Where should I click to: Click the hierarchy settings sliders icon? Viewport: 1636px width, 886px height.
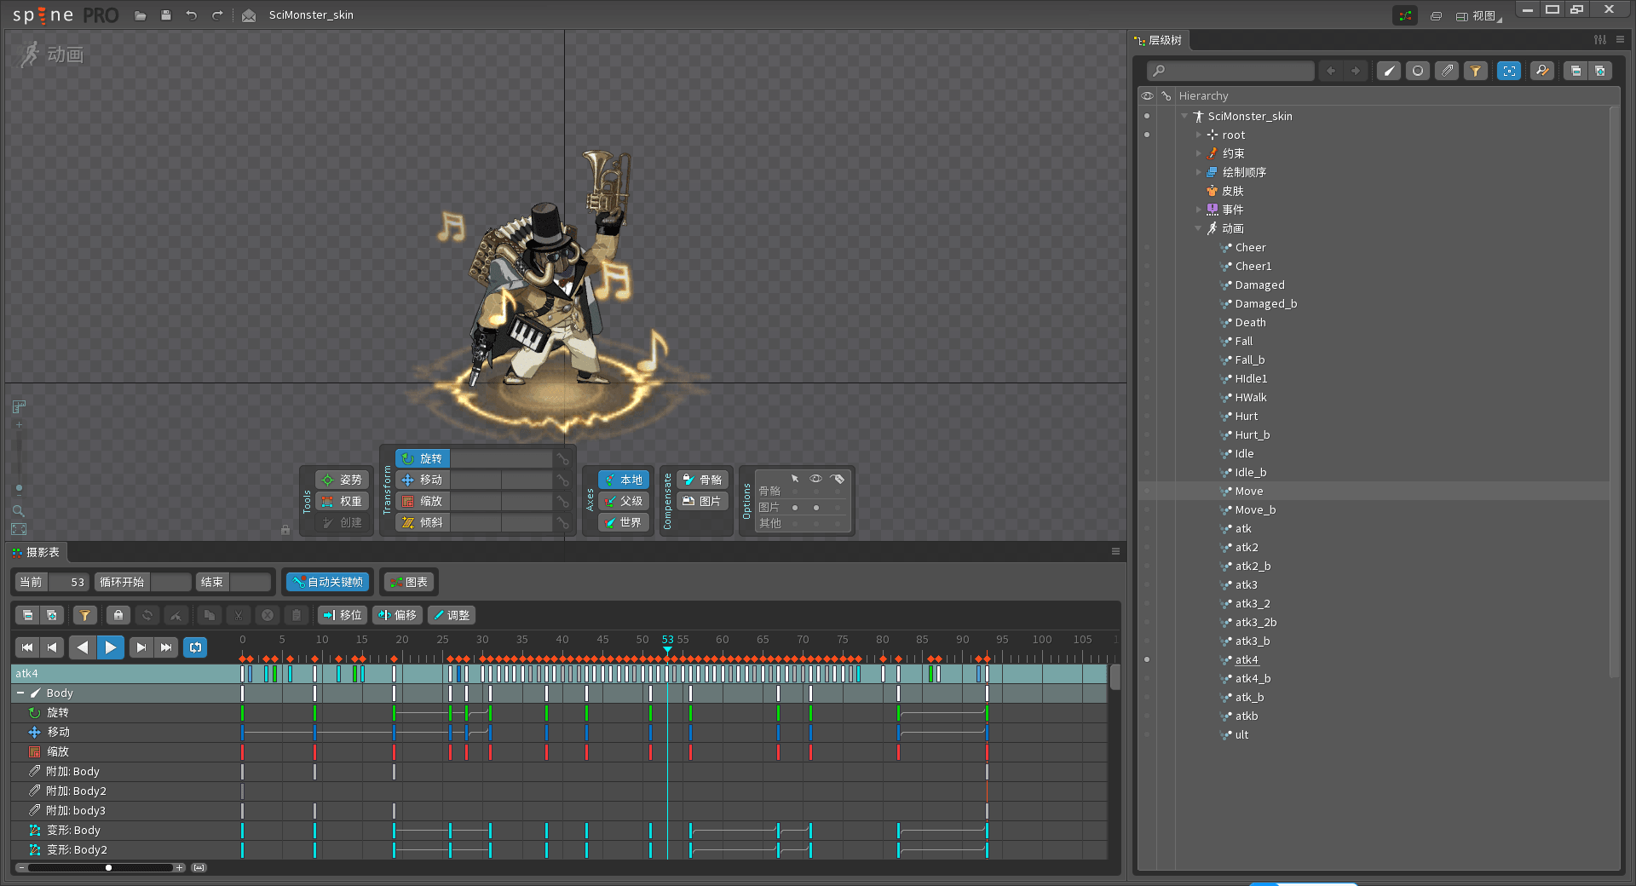point(1600,40)
